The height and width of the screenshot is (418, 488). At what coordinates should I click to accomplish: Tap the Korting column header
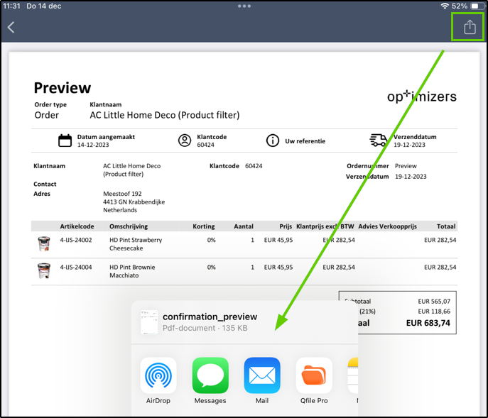tap(204, 226)
